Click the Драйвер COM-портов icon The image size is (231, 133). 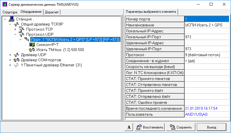17,60
